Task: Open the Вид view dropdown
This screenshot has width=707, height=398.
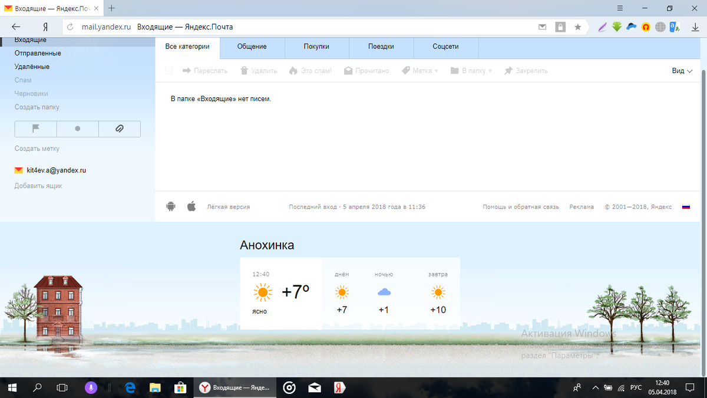Action: (682, 71)
